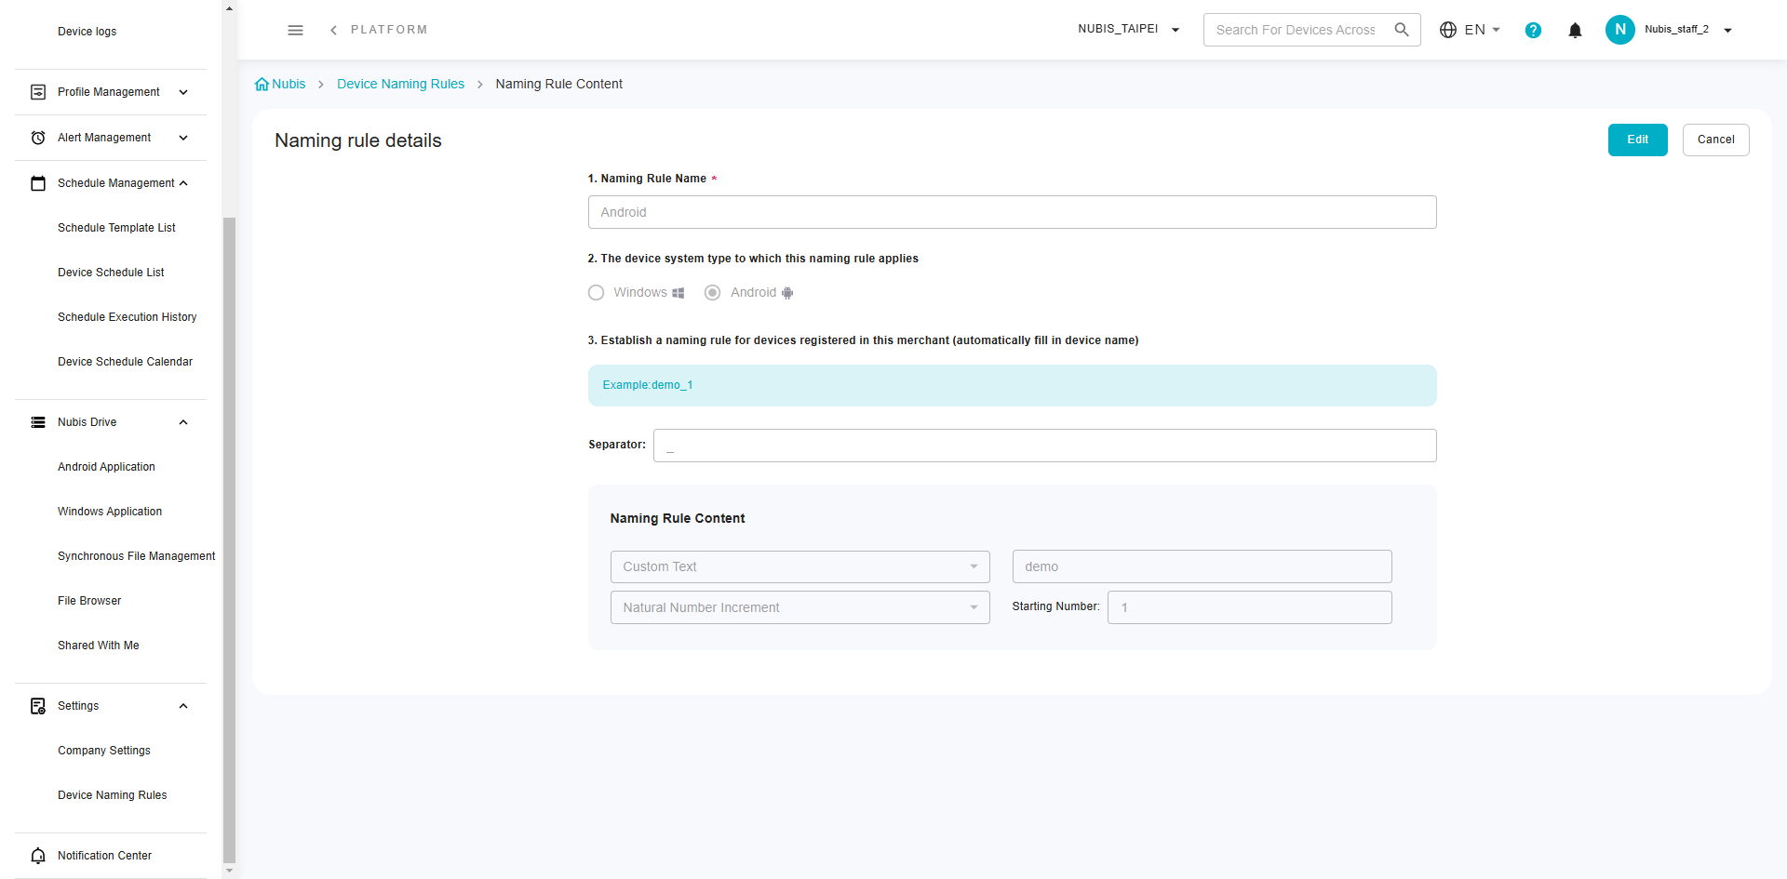Collapse the Nubis Drive section
This screenshot has height=879, width=1787.
183,422
